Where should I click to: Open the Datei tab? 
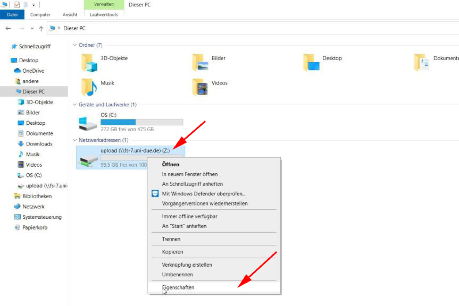(x=12, y=15)
